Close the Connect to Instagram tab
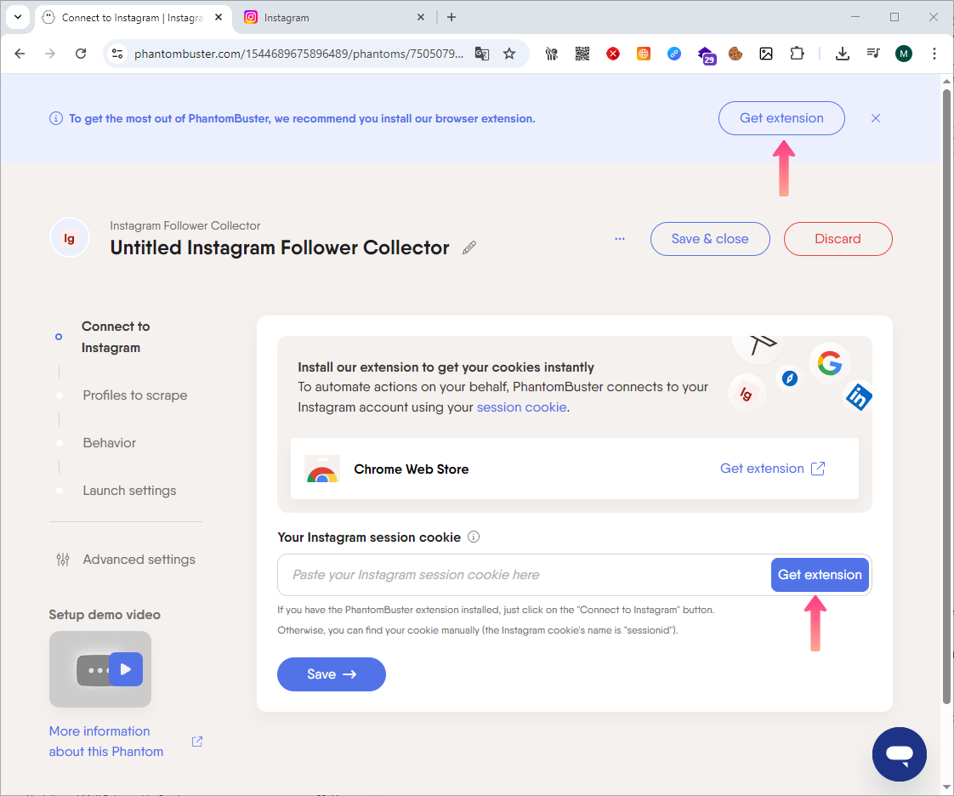 219,18
